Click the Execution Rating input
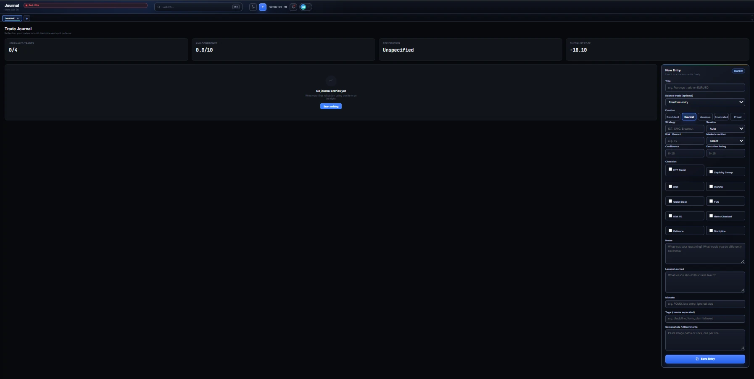 tap(725, 153)
